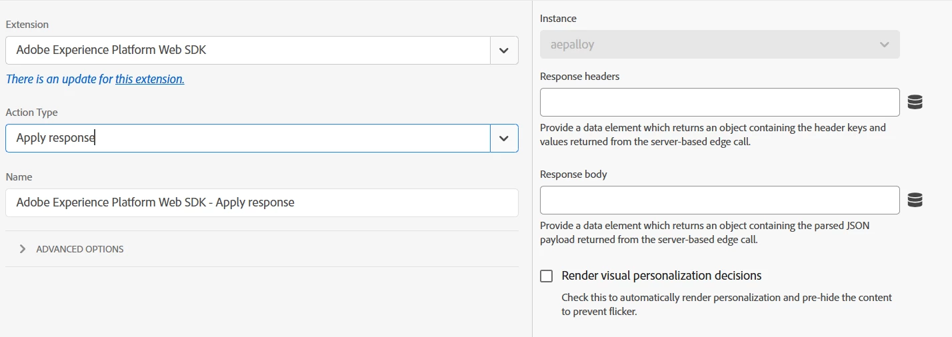The width and height of the screenshot is (952, 337).
Task: Click the Render visual personalization decisions label
Action: pyautogui.click(x=661, y=276)
